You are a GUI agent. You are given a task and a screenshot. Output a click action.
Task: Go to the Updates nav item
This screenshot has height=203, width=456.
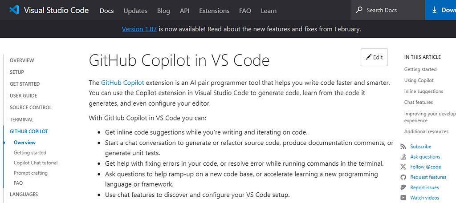point(135,11)
